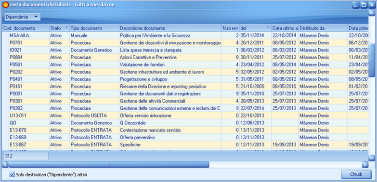Toggle sort arrow on Dipendente group box
Viewport: 377px width, 182px height.
[36, 17]
